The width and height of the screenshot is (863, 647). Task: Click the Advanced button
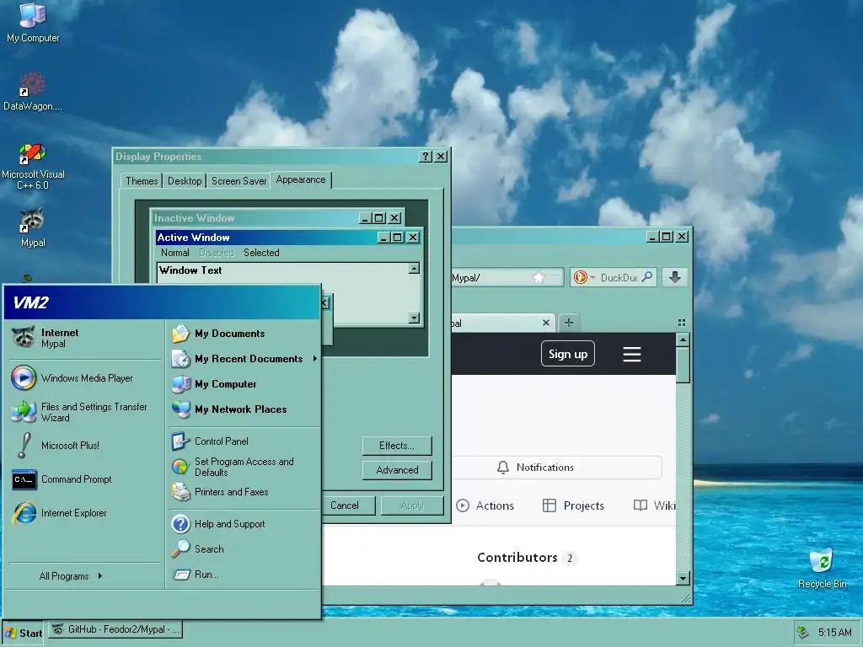pos(397,470)
